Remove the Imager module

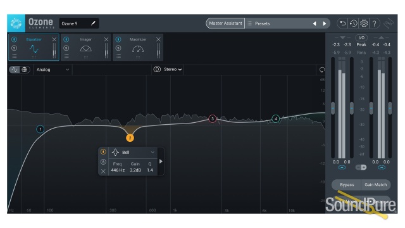point(106,39)
